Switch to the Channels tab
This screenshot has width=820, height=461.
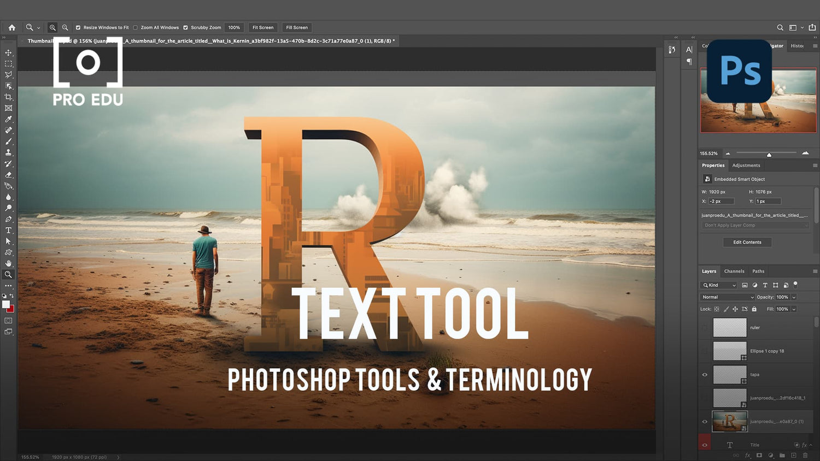[734, 271]
